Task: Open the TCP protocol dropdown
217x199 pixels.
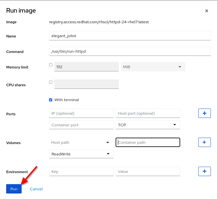Action: click(x=148, y=125)
